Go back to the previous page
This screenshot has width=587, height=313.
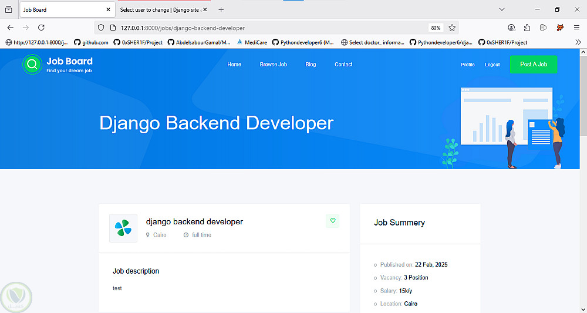(x=11, y=28)
